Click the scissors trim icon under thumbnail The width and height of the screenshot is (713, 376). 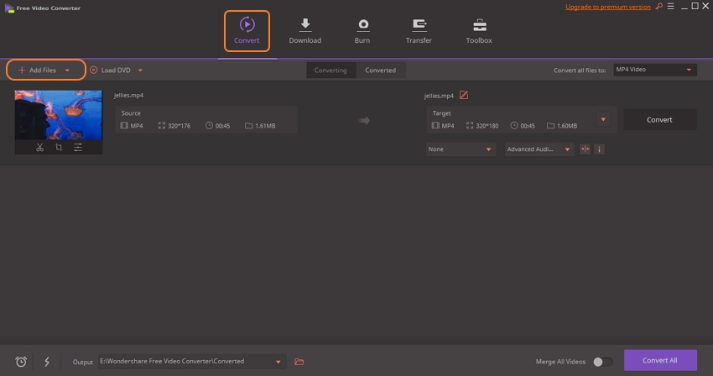[39, 148]
